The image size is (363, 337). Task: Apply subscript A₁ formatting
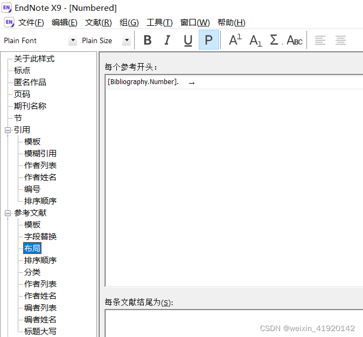pos(256,40)
